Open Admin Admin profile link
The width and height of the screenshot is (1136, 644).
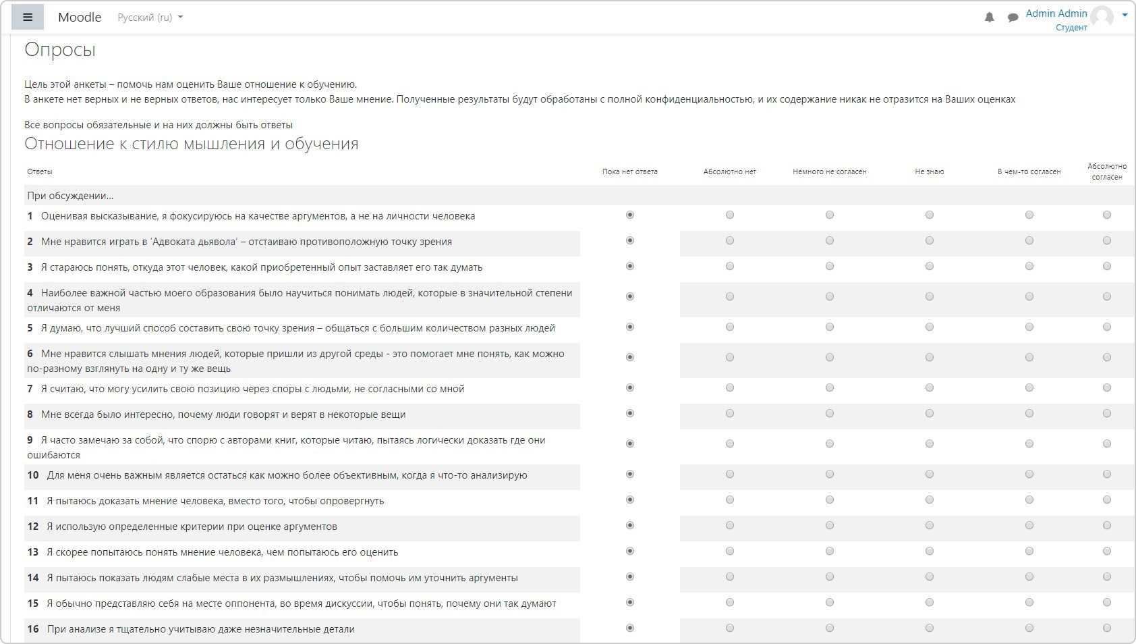pos(1056,14)
